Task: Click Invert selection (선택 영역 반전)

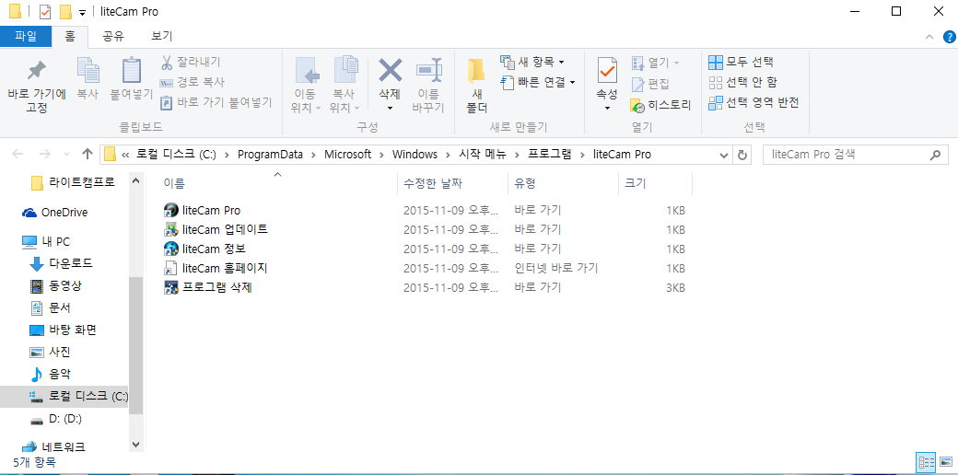Action: tap(754, 102)
